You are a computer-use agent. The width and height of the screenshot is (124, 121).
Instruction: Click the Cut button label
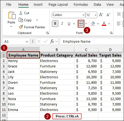click(26, 13)
